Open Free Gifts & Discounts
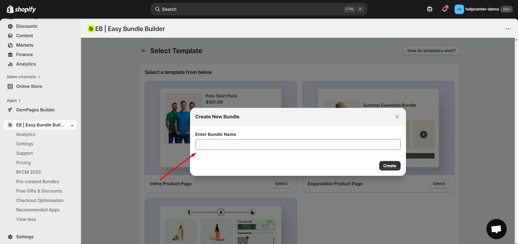Image resolution: width=518 pixels, height=244 pixels. click(x=39, y=191)
